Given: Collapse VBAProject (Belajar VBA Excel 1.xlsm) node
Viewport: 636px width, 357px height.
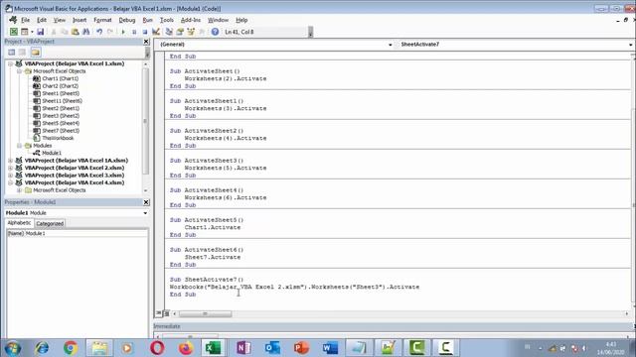Looking at the screenshot, I should tap(11, 63).
